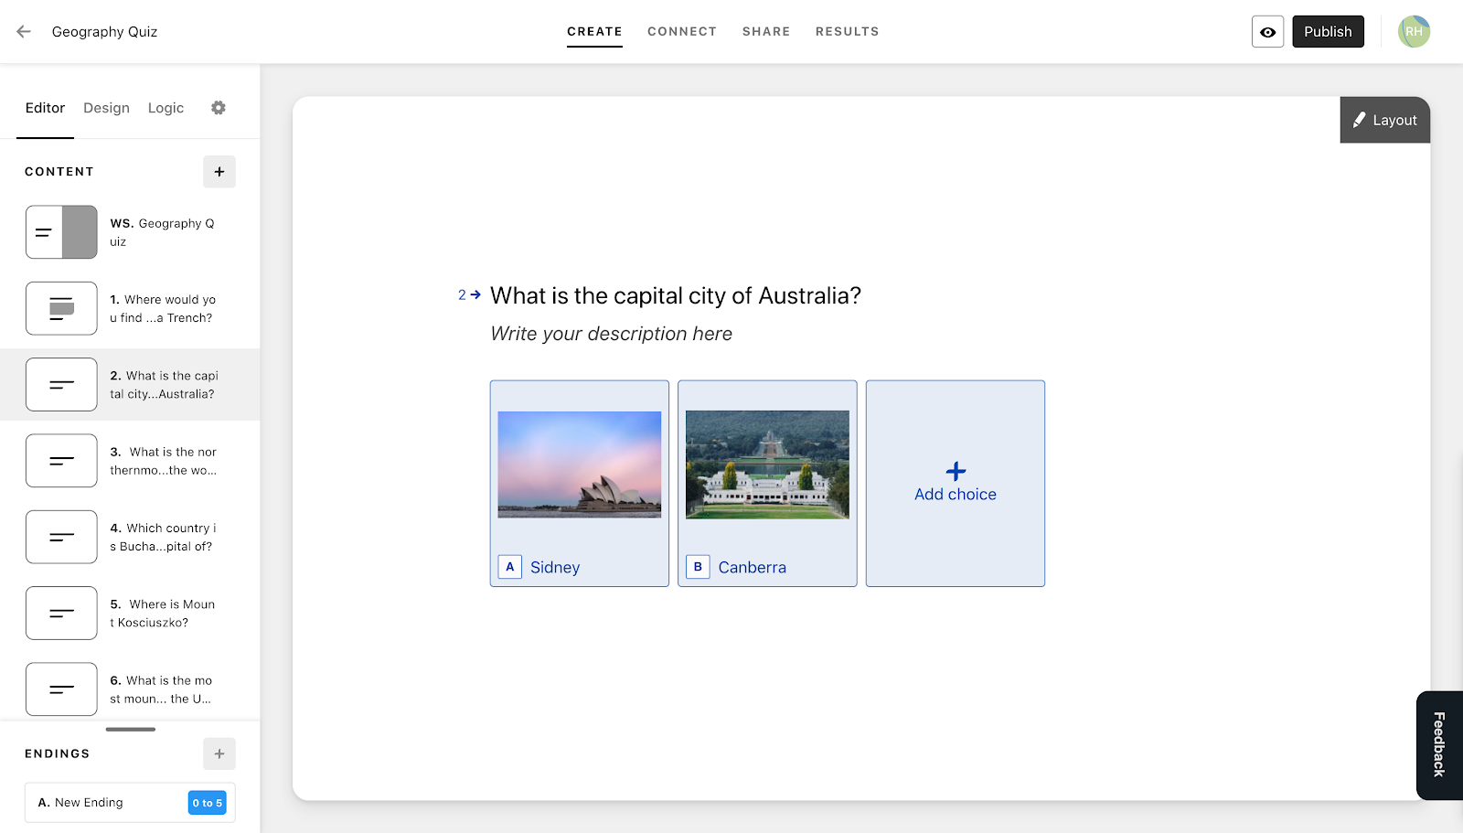The height and width of the screenshot is (833, 1463).
Task: Go back using the left arrow icon
Action: [24, 31]
